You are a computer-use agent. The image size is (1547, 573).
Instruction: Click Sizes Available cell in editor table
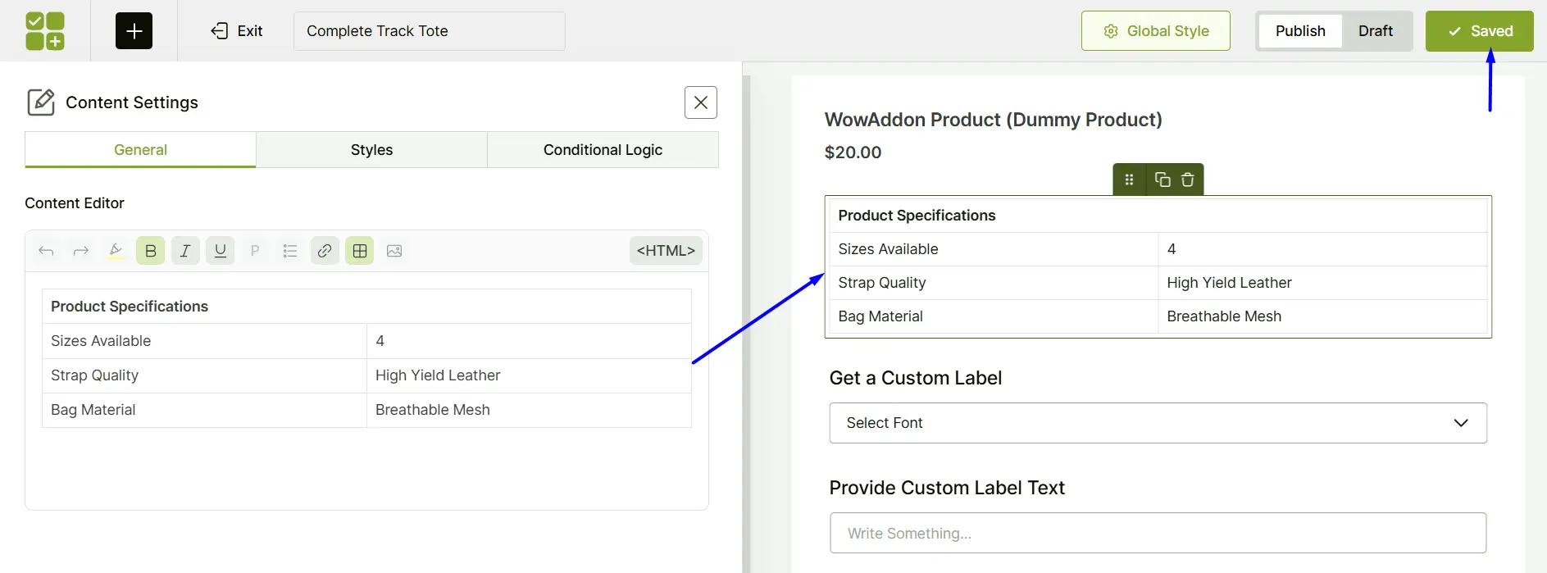click(x=204, y=341)
